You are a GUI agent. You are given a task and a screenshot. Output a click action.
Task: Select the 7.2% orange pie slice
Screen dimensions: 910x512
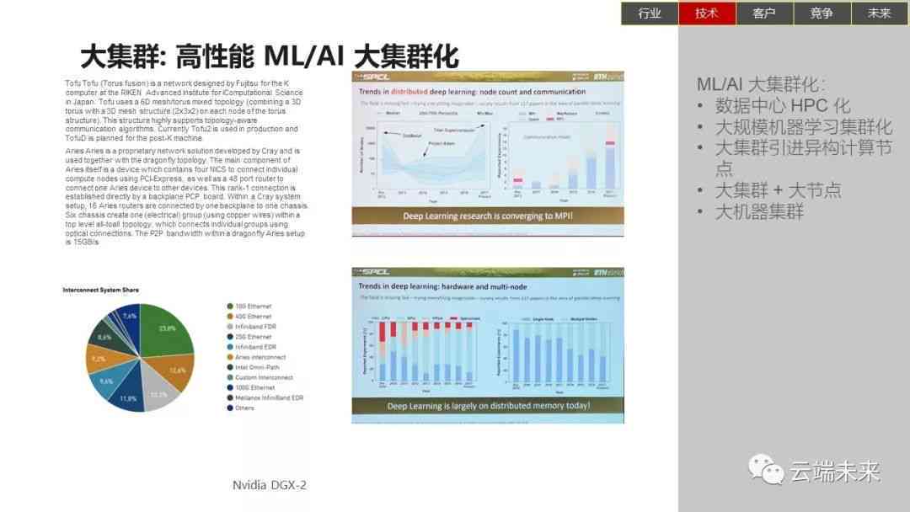[x=103, y=360]
